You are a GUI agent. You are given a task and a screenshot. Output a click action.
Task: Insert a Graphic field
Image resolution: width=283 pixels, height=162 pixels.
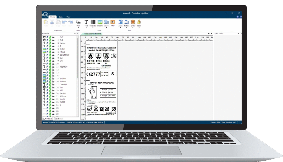(100, 22)
